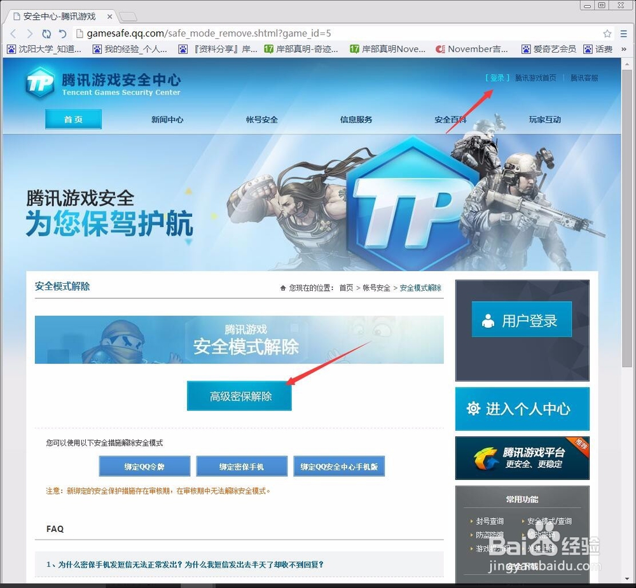The image size is (636, 588).
Task: Click the undo/restore arrow icon beside refresh
Action: (62, 34)
